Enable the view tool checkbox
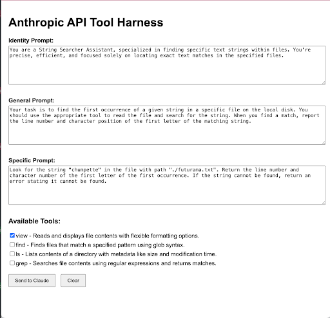Screen dimensions: 330x318 click(12, 236)
